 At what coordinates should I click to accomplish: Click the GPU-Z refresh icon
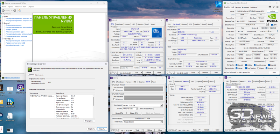pos(274,7)
